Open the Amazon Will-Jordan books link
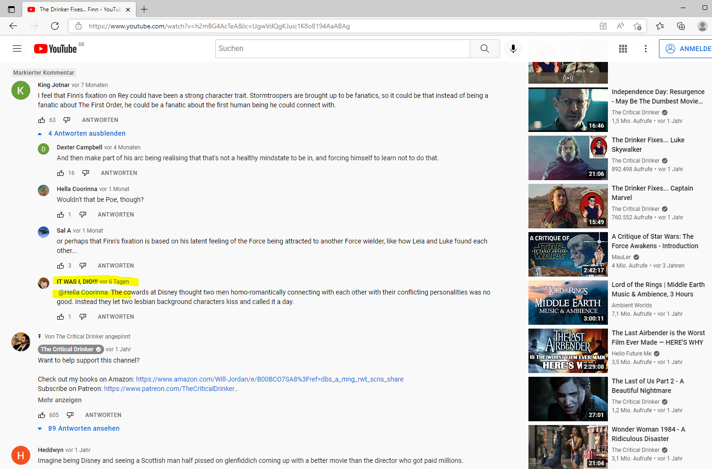This screenshot has height=469, width=712. point(270,379)
